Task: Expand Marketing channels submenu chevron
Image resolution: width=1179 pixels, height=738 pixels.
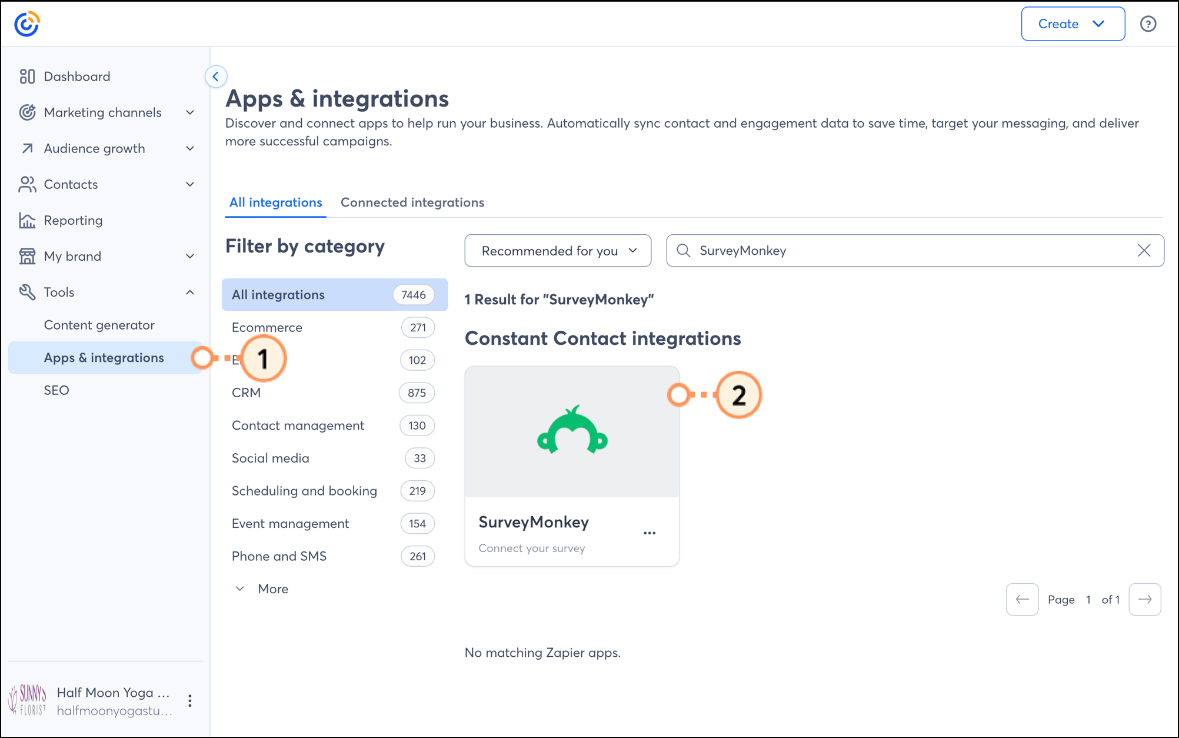Action: pos(190,112)
